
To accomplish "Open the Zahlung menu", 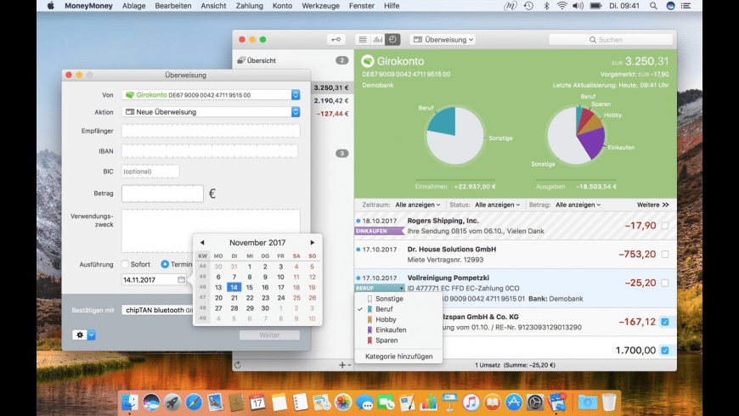I will [x=250, y=6].
